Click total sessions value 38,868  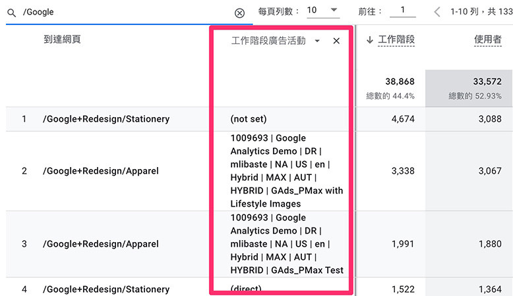400,82
